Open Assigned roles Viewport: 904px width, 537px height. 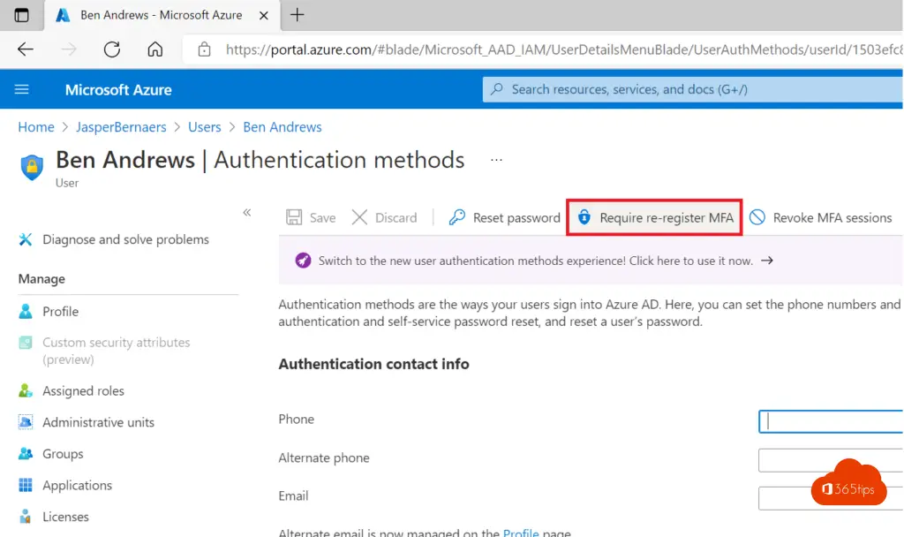click(x=72, y=391)
